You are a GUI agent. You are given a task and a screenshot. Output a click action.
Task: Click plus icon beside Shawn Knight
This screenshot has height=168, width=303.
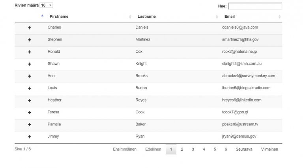30,64
